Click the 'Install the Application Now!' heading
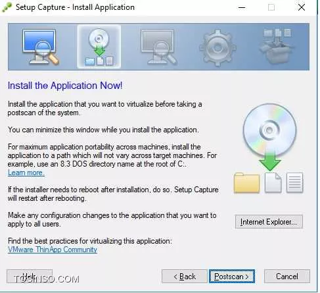 click(65, 86)
